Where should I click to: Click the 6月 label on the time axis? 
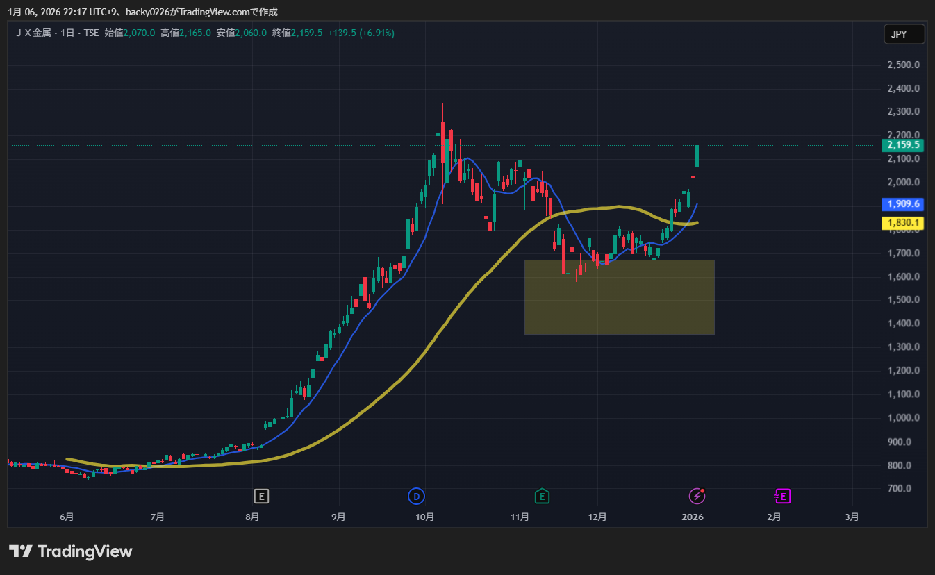coord(67,517)
